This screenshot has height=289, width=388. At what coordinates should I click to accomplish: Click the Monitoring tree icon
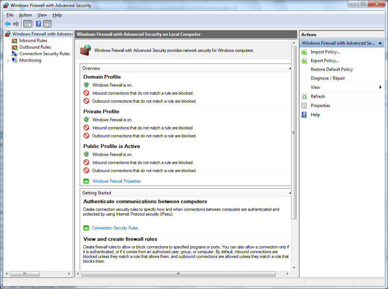pos(15,60)
